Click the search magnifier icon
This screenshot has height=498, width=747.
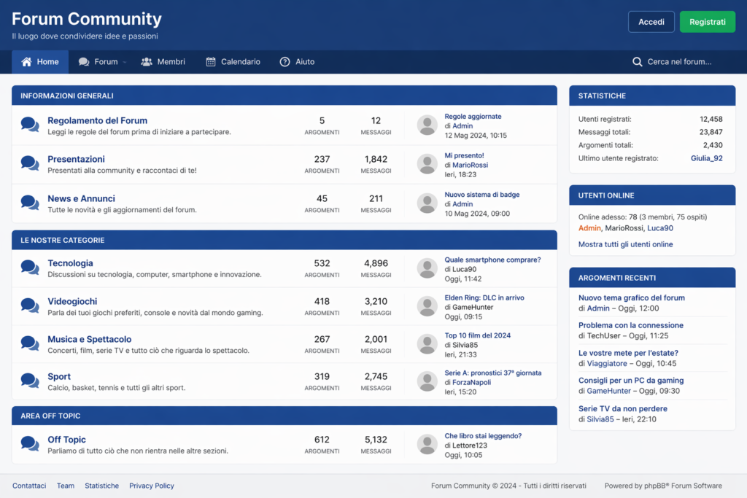click(x=638, y=62)
